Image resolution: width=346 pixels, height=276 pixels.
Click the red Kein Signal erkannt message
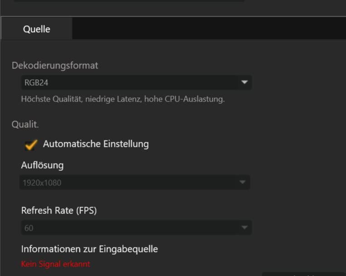tap(56, 264)
